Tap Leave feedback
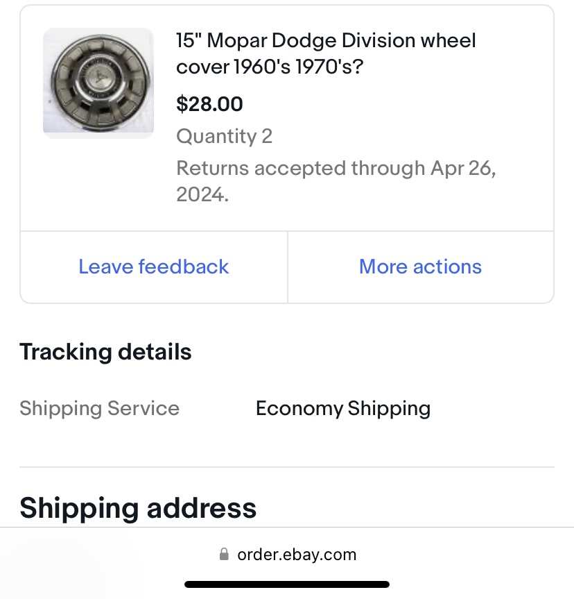The height and width of the screenshot is (599, 574). click(x=153, y=267)
